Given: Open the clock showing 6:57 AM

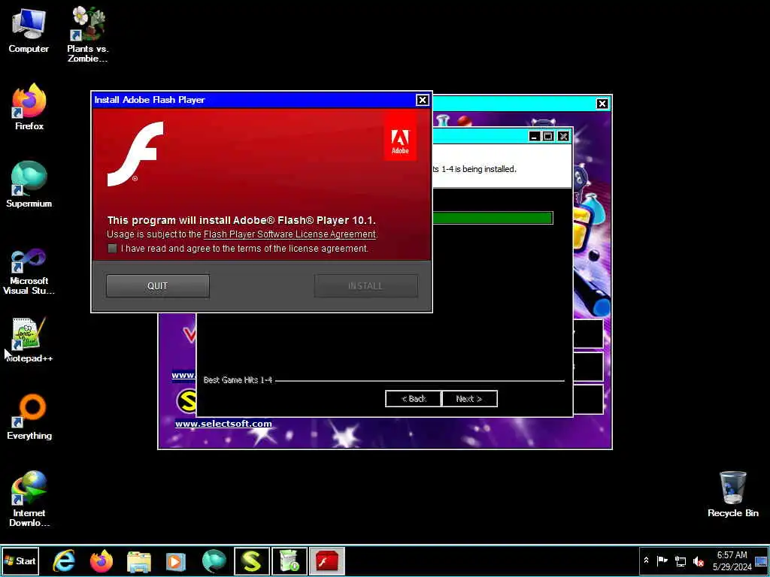Looking at the screenshot, I should 732,560.
